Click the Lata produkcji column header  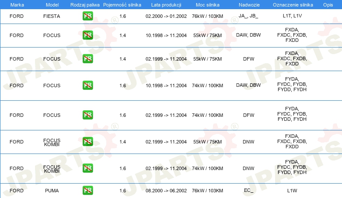pos(166,5)
